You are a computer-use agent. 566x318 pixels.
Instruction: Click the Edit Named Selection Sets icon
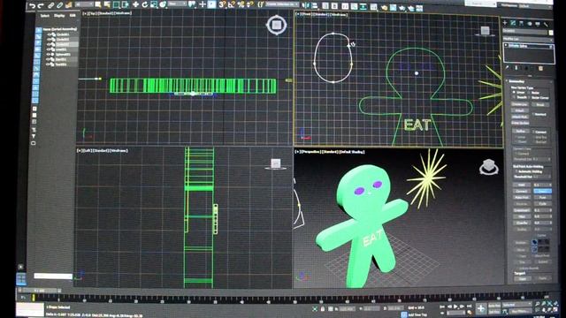pyautogui.click(x=261, y=4)
